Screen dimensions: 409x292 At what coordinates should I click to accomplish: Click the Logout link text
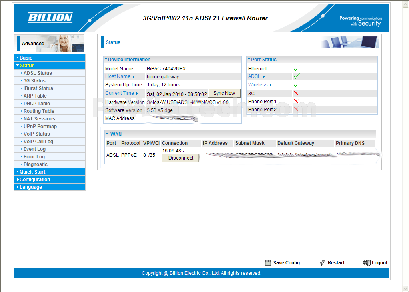[379, 263]
